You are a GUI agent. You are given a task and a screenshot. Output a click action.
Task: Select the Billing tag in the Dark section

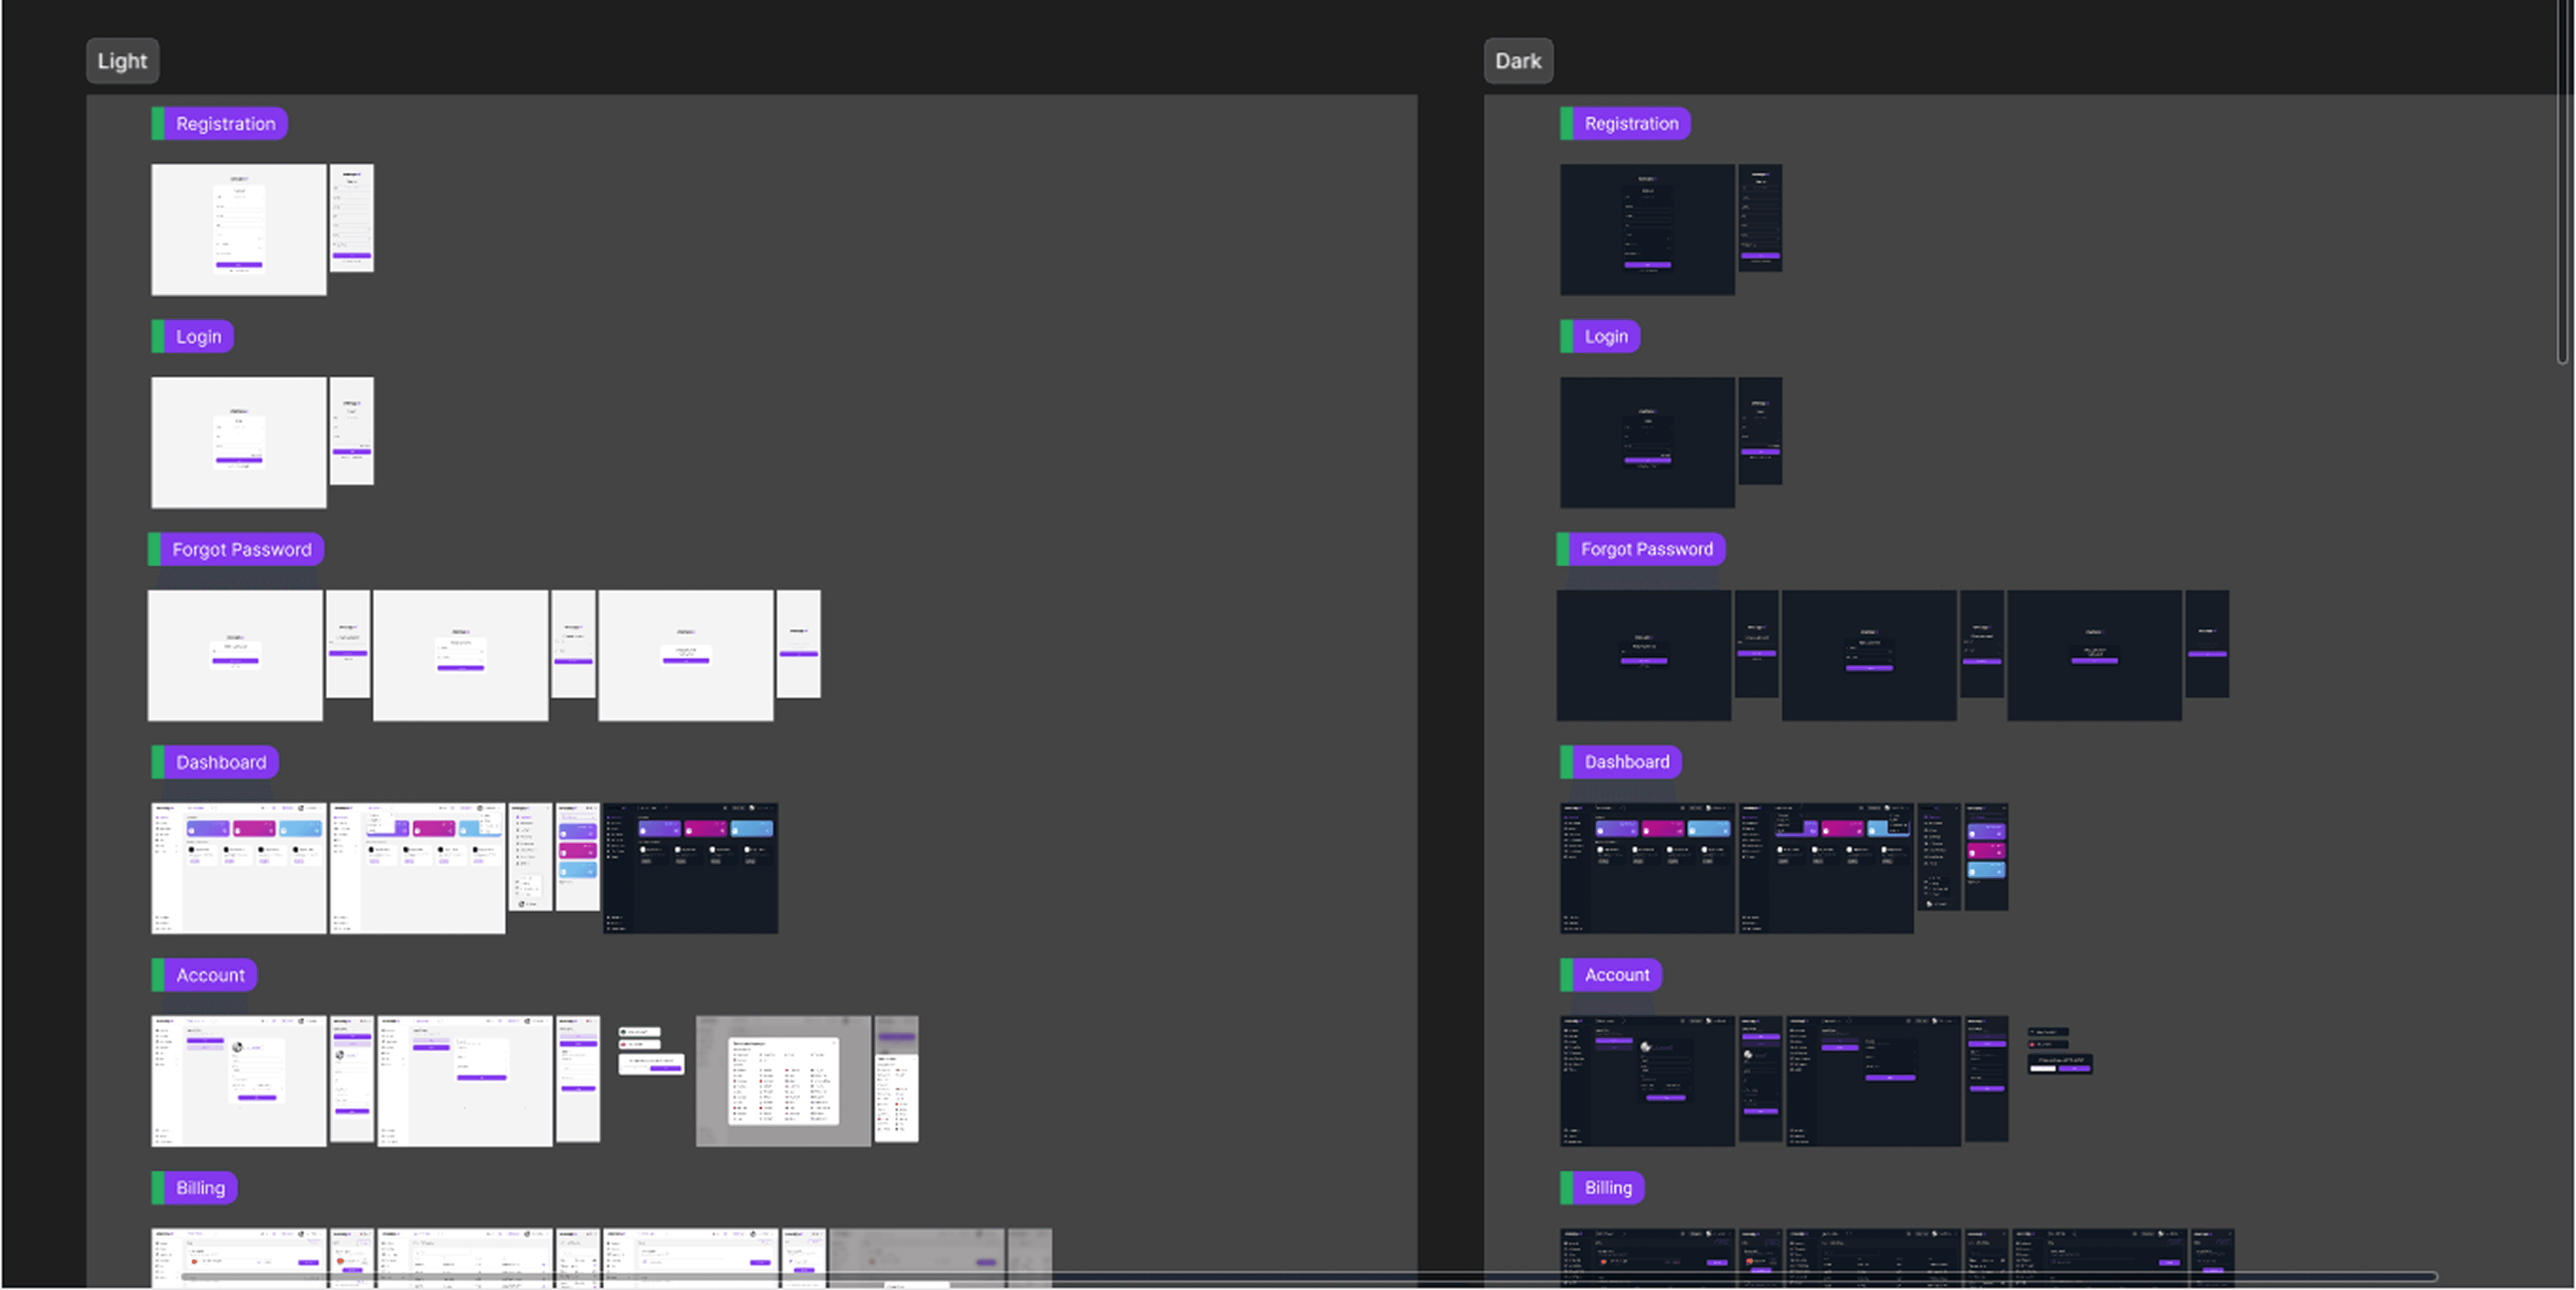(1607, 1188)
